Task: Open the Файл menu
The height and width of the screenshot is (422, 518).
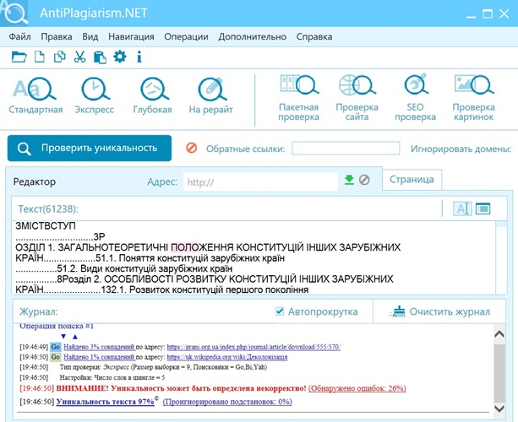Action: (19, 36)
